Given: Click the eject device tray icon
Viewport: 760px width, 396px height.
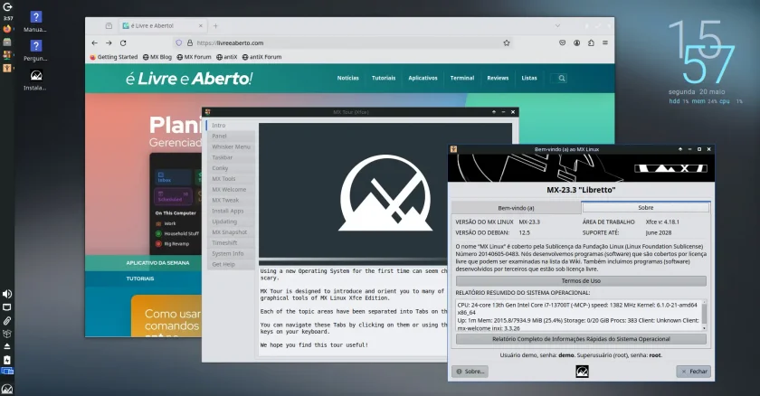Looking at the screenshot, I should (7, 346).
